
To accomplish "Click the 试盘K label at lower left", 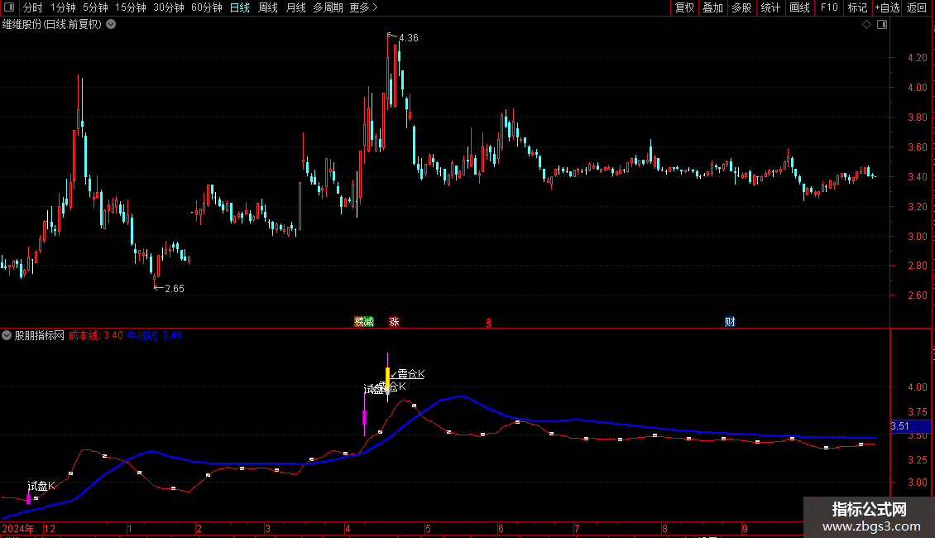I will pos(41,486).
